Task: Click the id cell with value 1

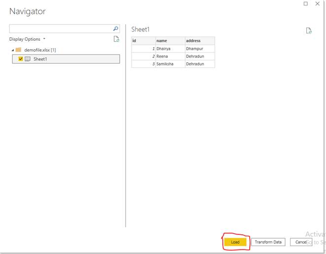Action: [x=143, y=49]
